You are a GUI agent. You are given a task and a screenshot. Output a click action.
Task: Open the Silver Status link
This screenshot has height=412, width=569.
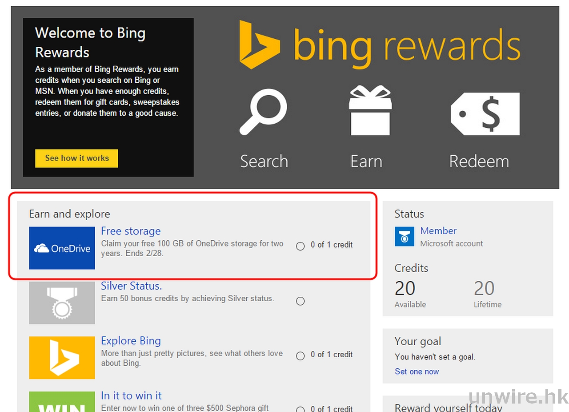(131, 286)
